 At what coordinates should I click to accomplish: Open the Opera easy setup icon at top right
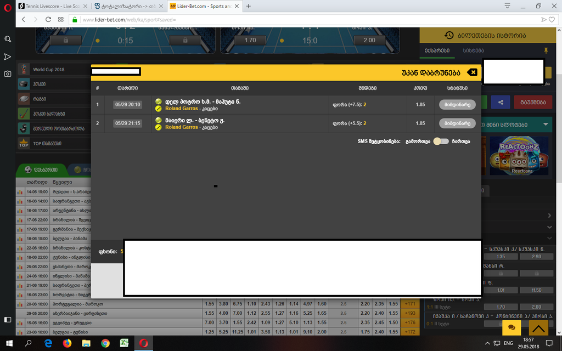(x=507, y=6)
